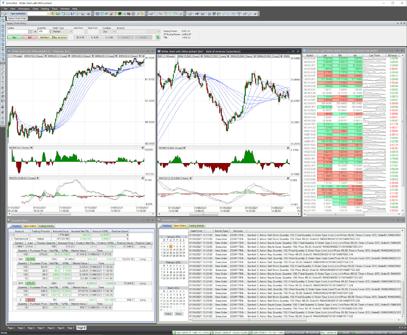Click the crosshair grid toolbar icon
The height and width of the screenshot is (335, 407).
[x=233, y=13]
